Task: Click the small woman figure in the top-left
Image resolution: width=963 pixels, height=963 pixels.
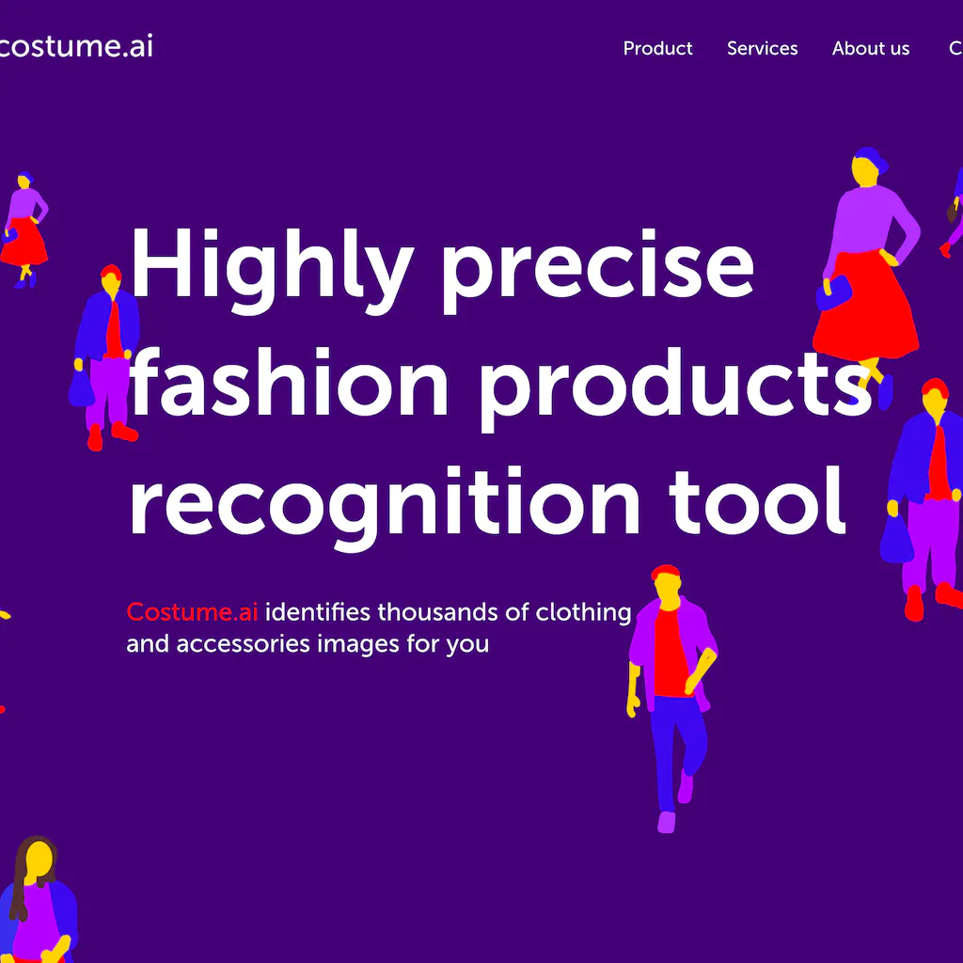Action: click(x=24, y=229)
